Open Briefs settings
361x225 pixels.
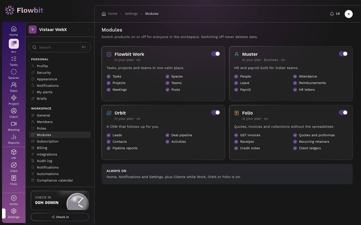(x=60, y=98)
